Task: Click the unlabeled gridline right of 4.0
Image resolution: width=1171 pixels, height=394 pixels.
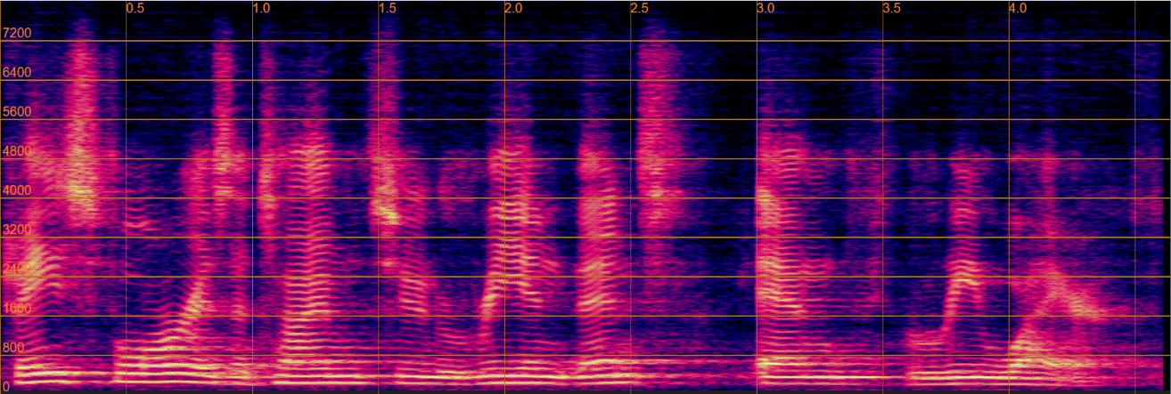Action: point(1135,178)
